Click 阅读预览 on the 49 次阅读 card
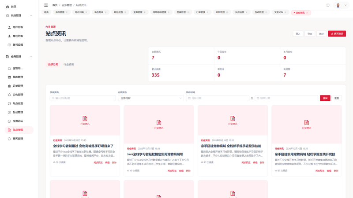This screenshot has height=198, width=353. 172,171
